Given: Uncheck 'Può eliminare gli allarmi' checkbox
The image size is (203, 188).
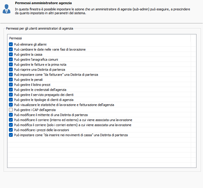Looking at the screenshot, I should tap(11, 44).
